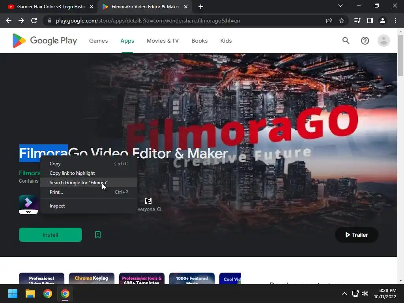
Task: Open Professional Video Editor screenshot
Action: 41,279
